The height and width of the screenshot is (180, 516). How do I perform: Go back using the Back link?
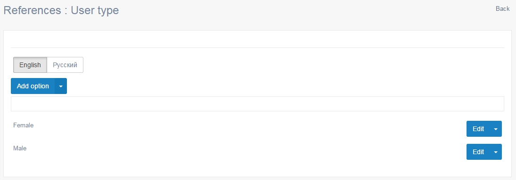coord(502,9)
